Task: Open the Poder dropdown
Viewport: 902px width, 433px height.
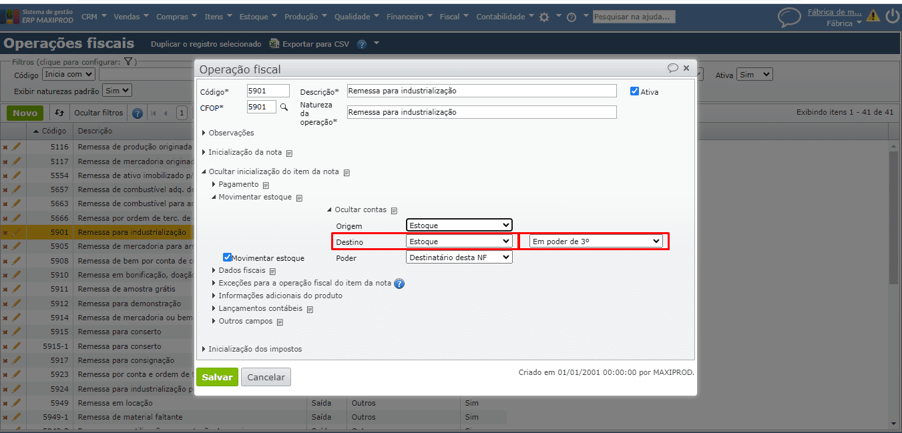Action: tap(459, 257)
